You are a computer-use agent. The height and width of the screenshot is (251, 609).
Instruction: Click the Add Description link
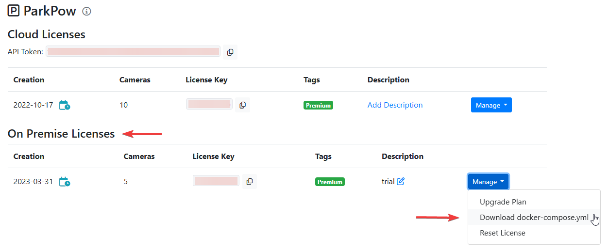coord(395,105)
